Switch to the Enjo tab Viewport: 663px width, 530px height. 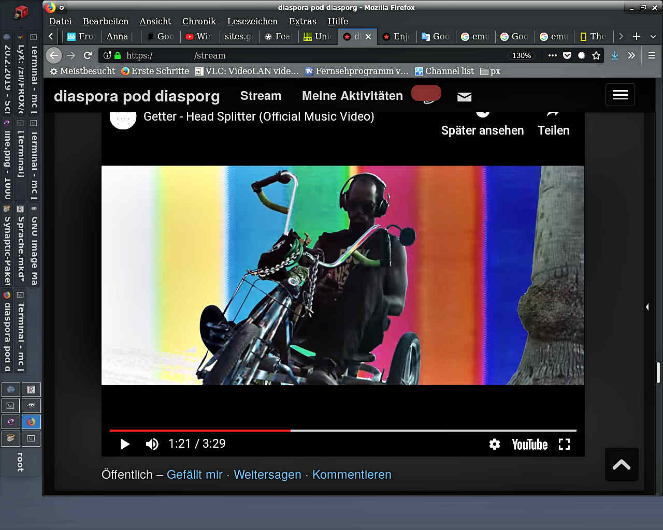tap(397, 36)
